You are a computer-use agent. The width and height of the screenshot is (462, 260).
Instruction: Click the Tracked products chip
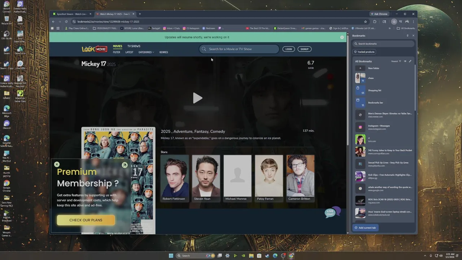pyautogui.click(x=364, y=52)
